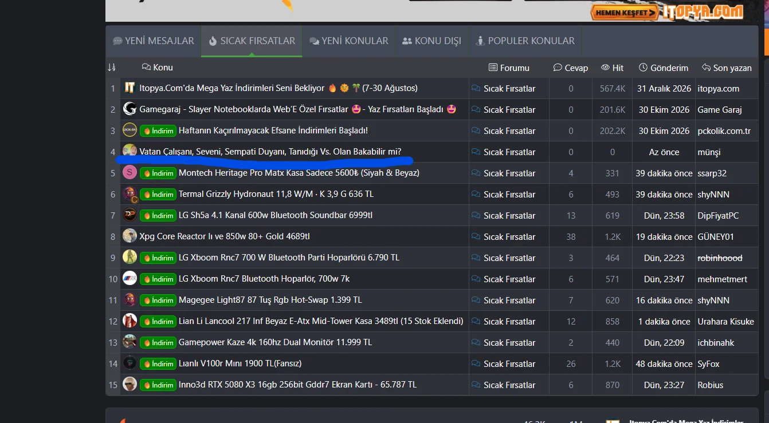Screen dimensions: 769x423
Task: Click the İndirim badge on Haftanın Kaçırılmayacak row
Action: click(158, 131)
